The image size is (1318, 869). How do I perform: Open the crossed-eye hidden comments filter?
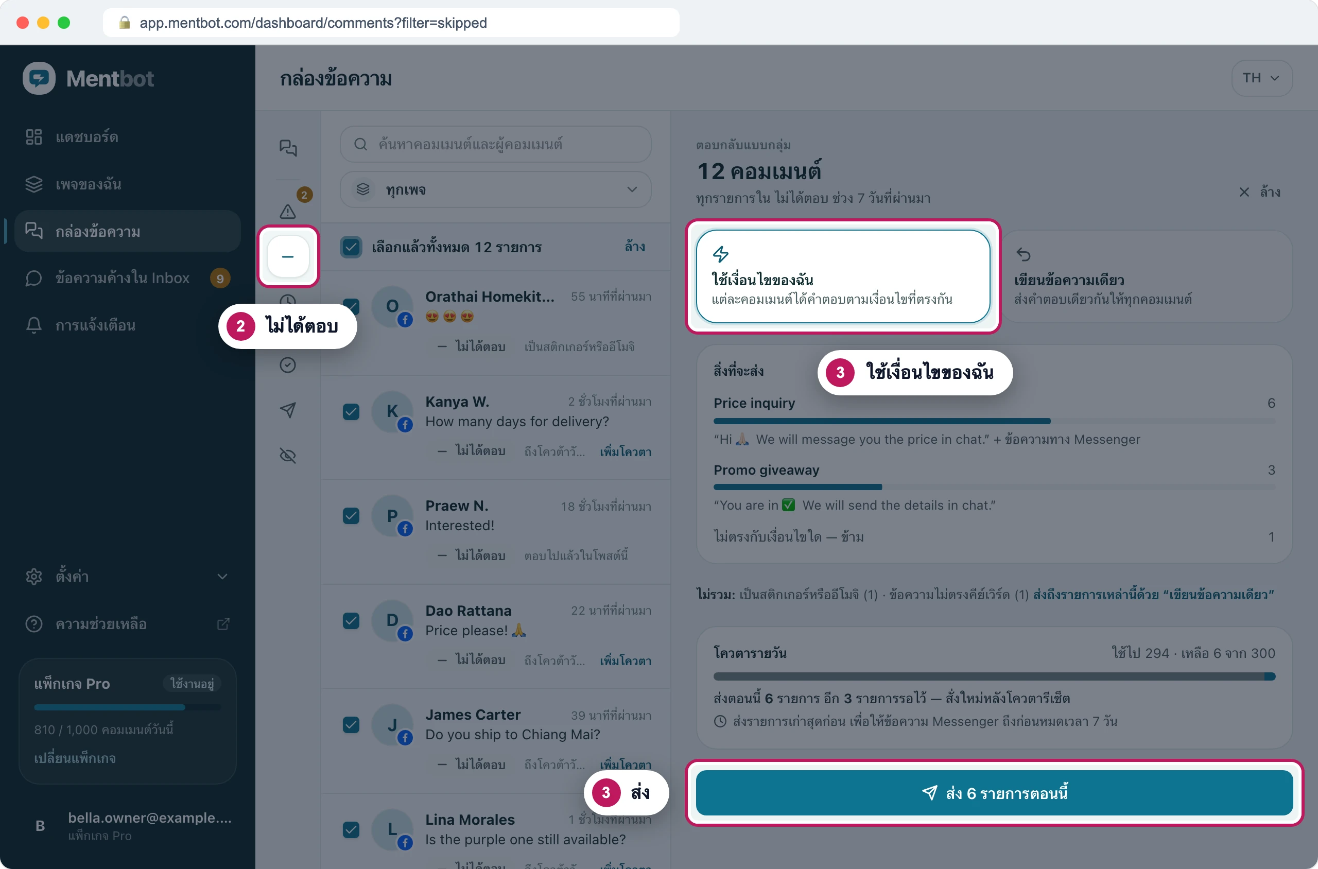tap(288, 456)
